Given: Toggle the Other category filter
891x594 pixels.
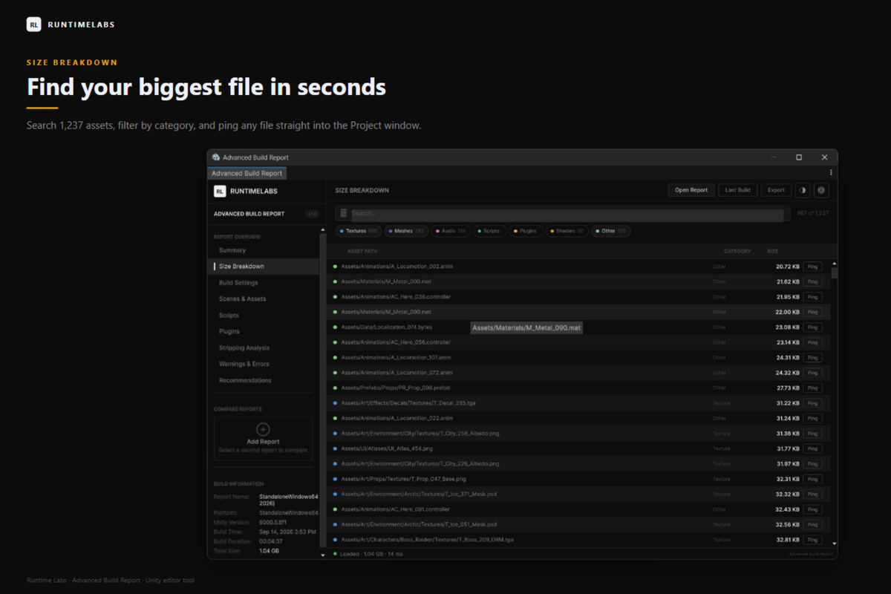Looking at the screenshot, I should (x=611, y=231).
